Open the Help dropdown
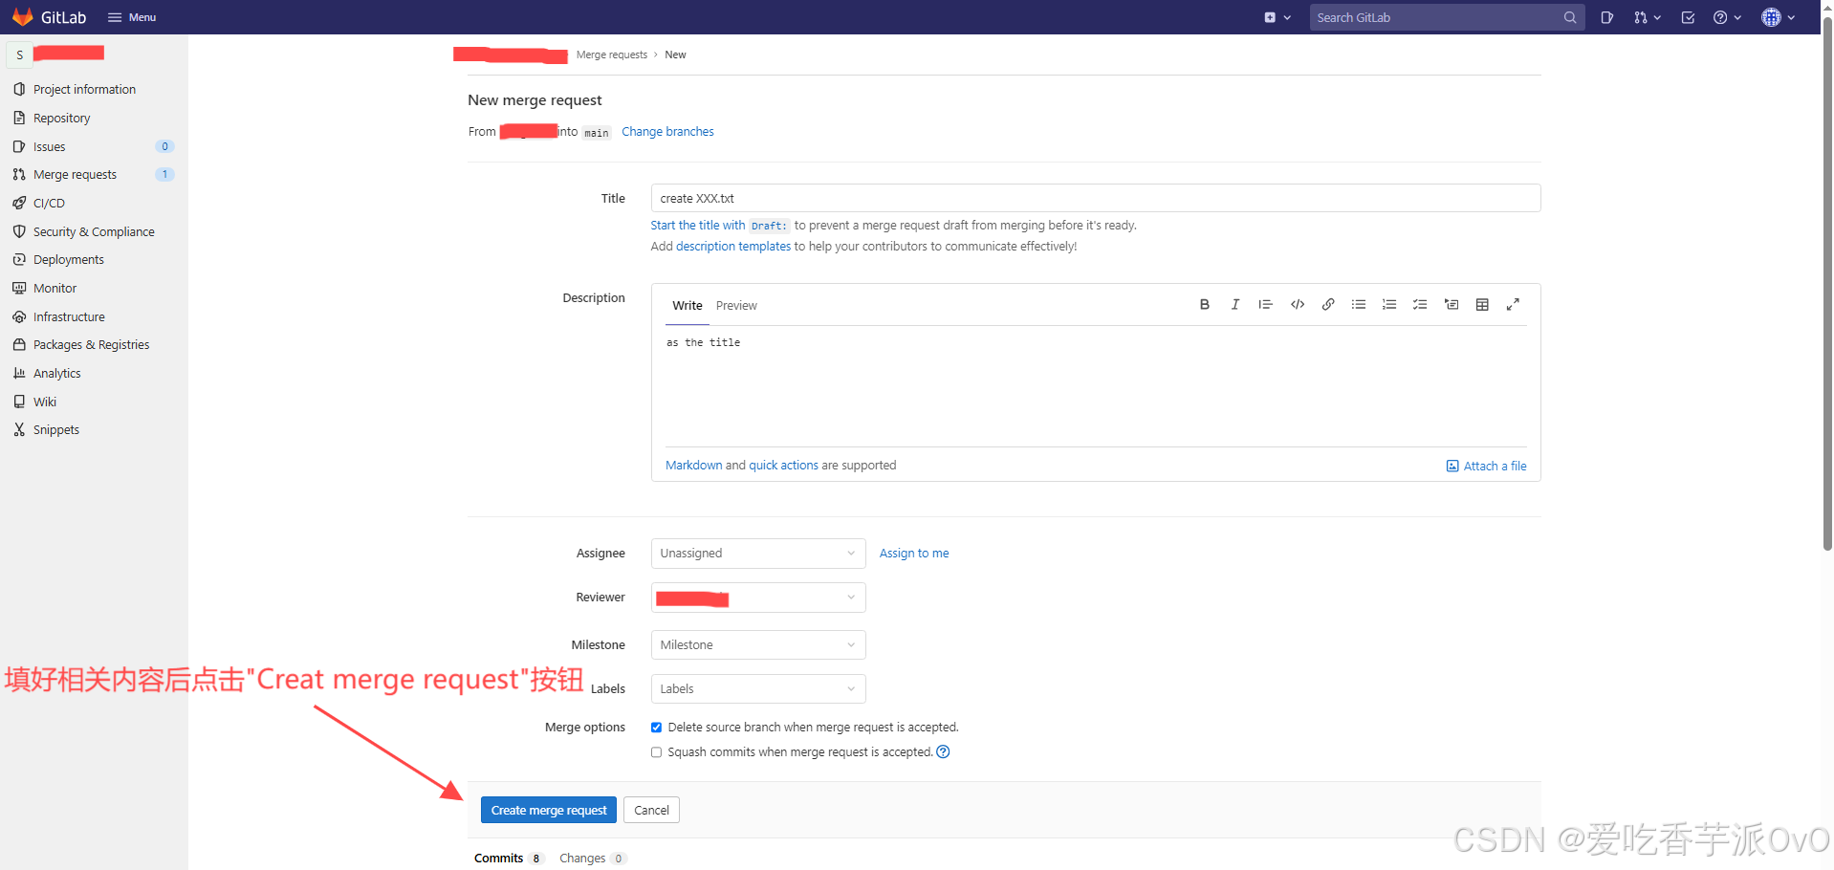The width and height of the screenshot is (1834, 870). [1727, 17]
